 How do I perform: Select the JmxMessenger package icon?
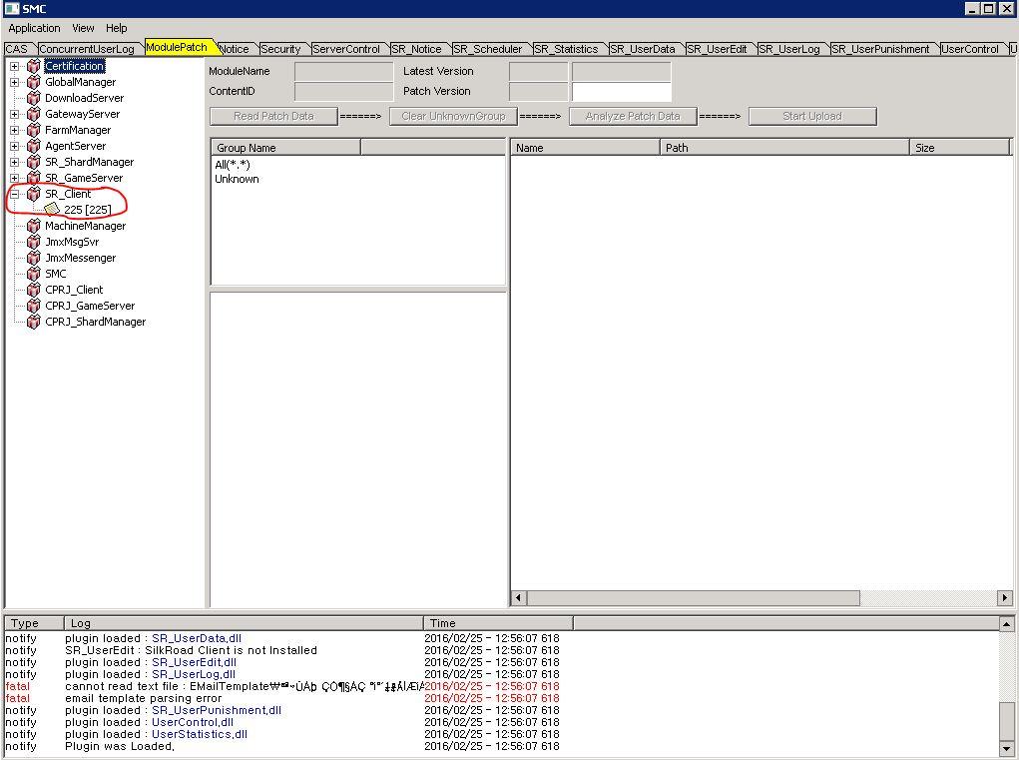[x=34, y=258]
